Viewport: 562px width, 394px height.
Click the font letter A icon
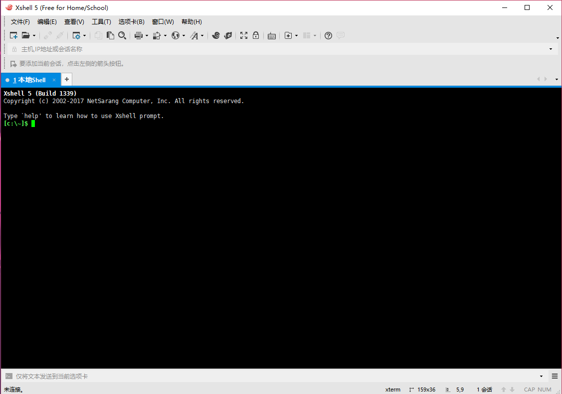(194, 35)
